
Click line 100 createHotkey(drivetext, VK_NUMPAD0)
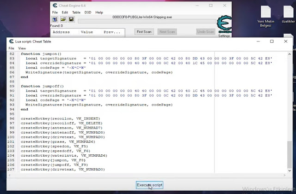point(63,137)
